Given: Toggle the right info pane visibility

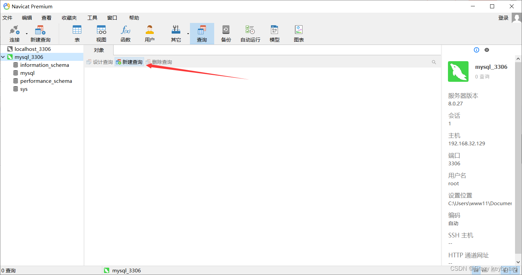Looking at the screenshot, I should pos(515,270).
